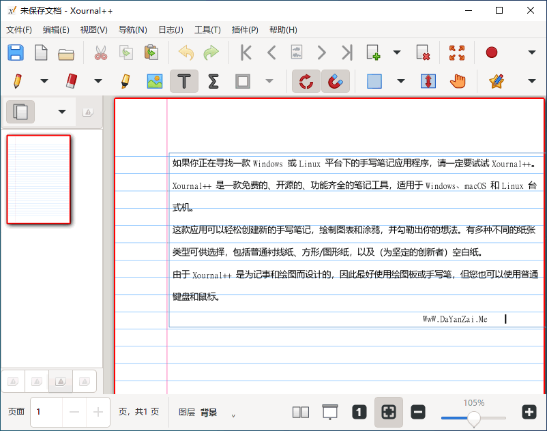The width and height of the screenshot is (547, 431).
Task: Toggle grid snapping magnet
Action: [x=336, y=81]
